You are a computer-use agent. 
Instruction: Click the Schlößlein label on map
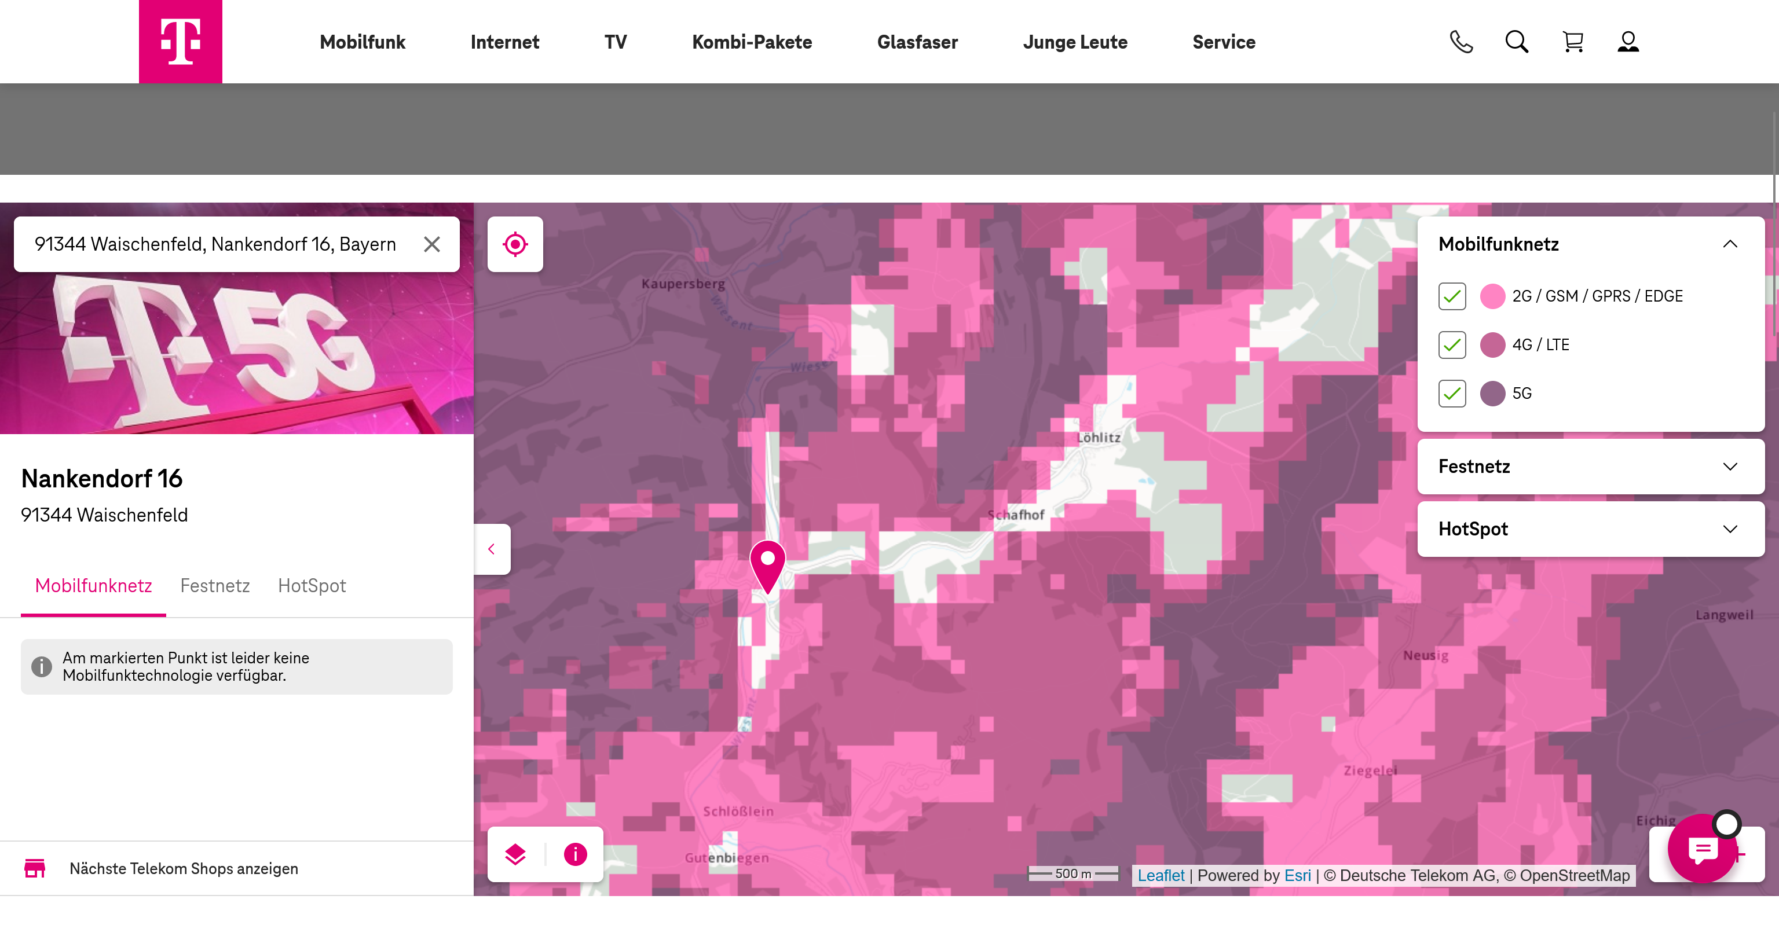(x=738, y=812)
